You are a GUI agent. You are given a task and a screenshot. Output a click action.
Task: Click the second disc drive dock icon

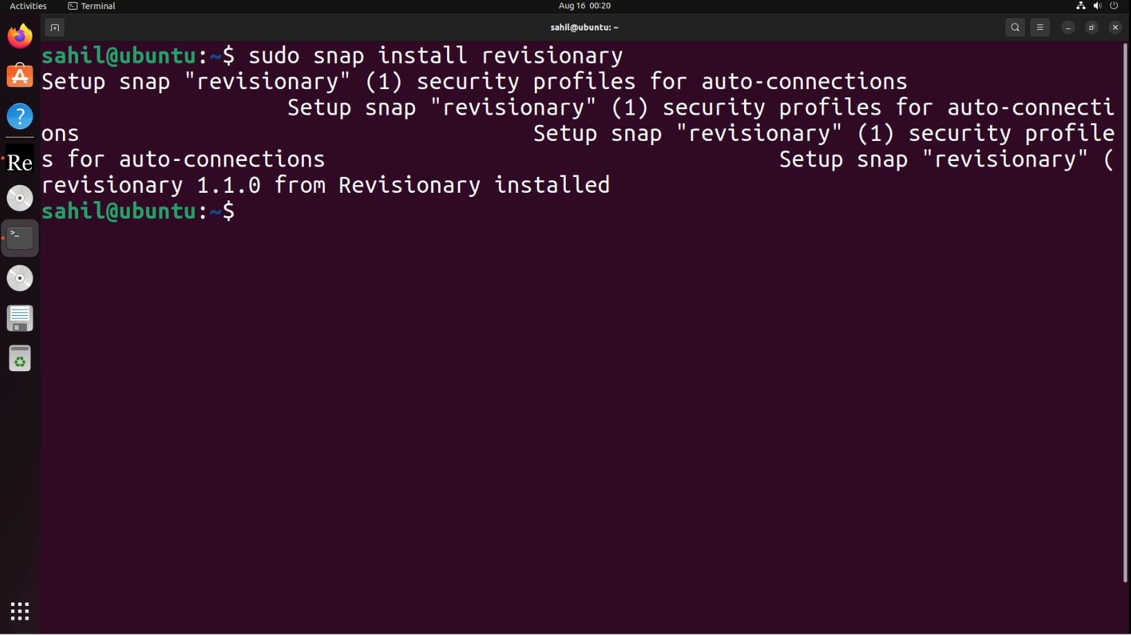(x=20, y=278)
